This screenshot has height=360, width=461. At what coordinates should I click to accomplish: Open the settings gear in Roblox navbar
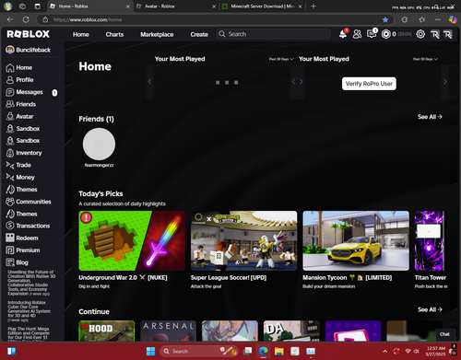pos(420,34)
